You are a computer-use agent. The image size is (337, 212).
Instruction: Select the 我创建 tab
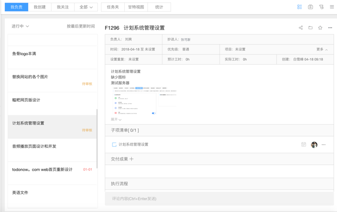40,7
